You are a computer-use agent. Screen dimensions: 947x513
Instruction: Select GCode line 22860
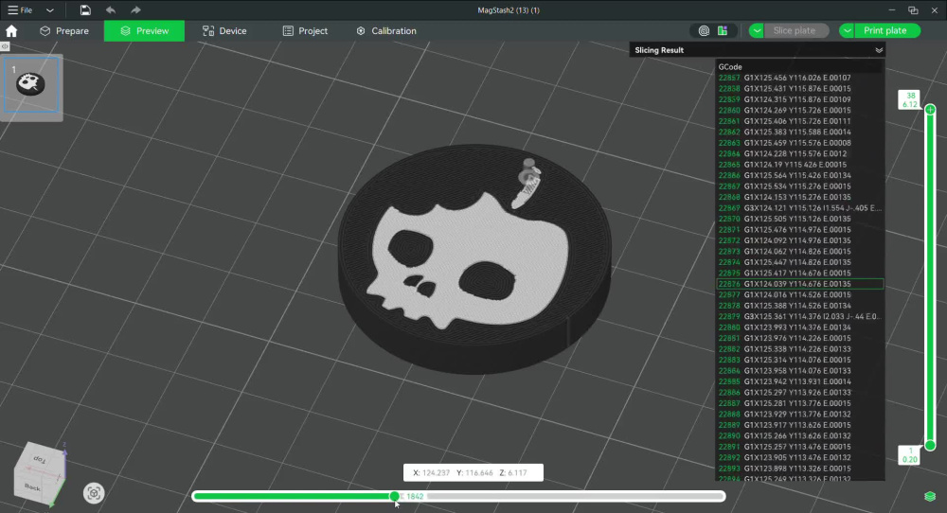coord(799,111)
